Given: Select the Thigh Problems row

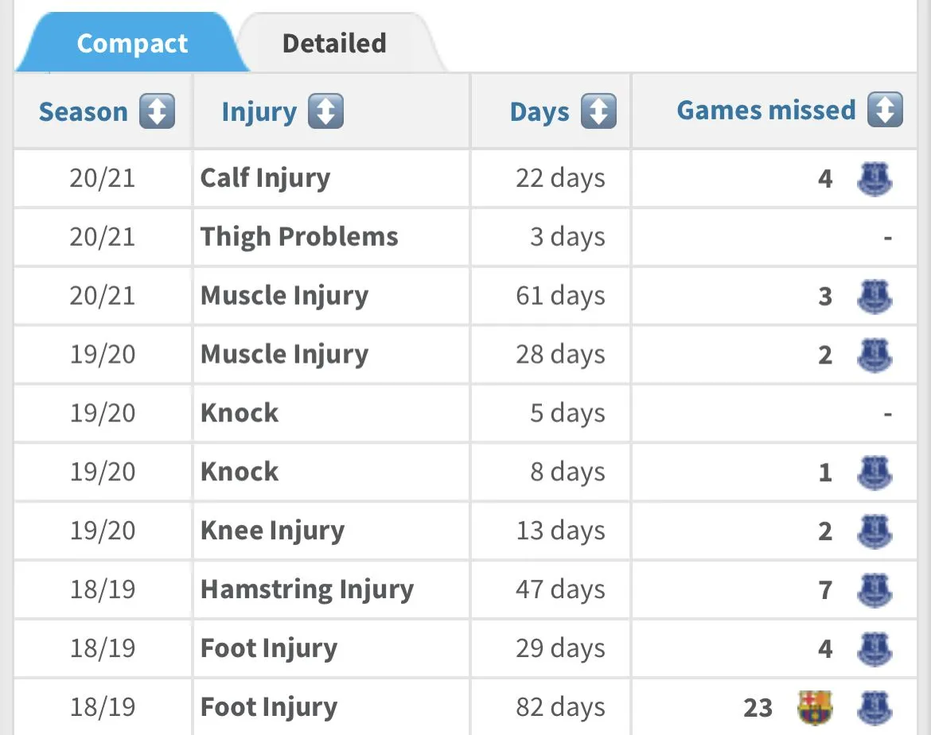Looking at the screenshot, I should coord(299,237).
